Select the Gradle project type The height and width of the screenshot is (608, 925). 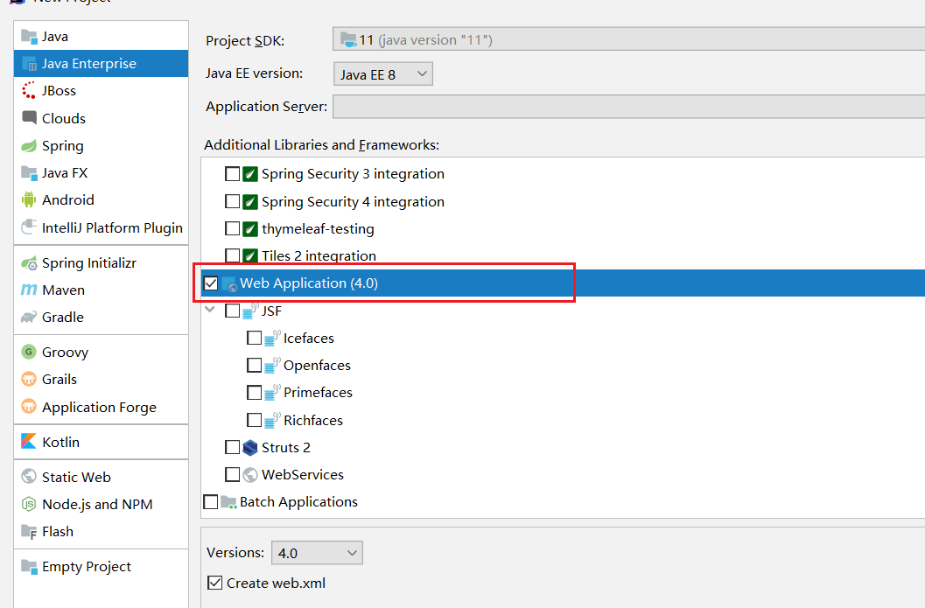101,318
